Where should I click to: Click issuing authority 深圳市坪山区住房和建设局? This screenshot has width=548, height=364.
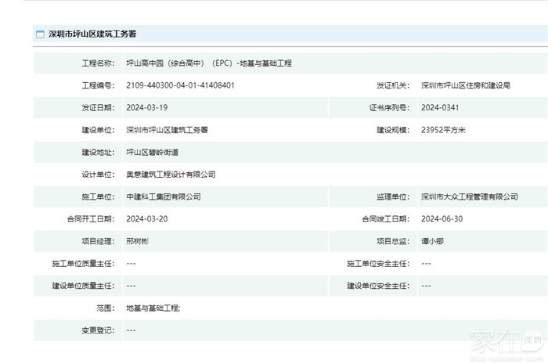tap(465, 85)
